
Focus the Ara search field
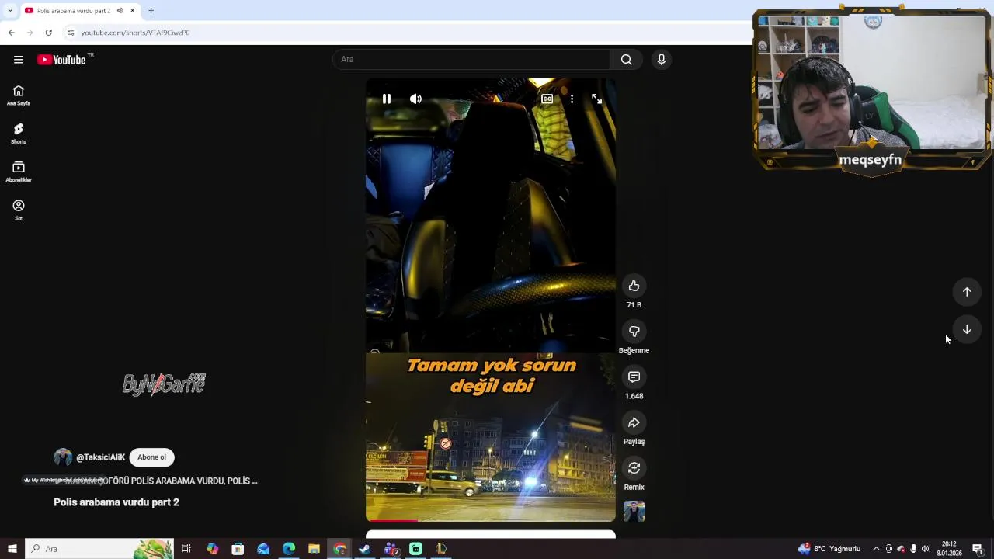[471, 60]
